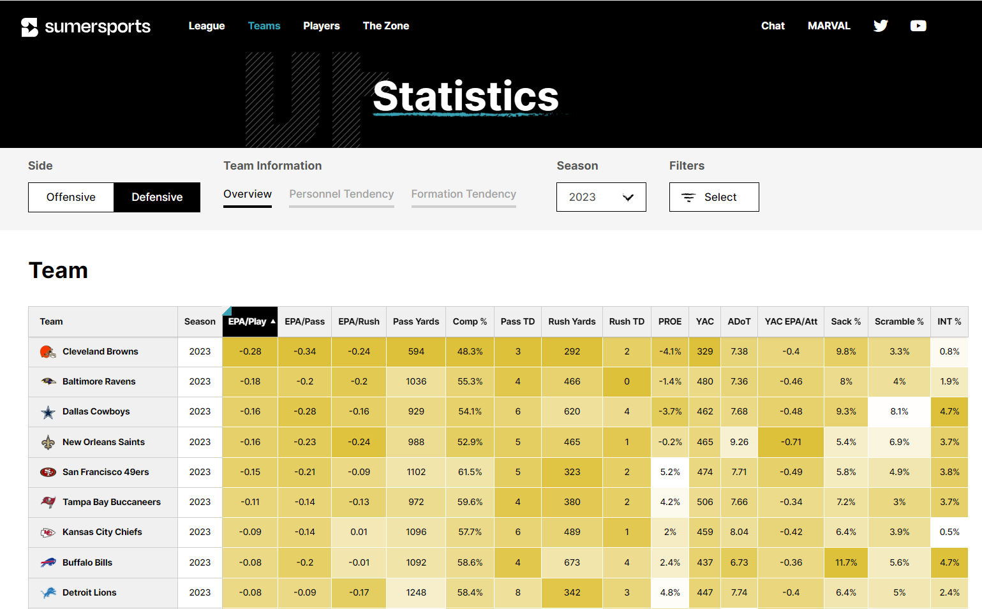Click the Buccaneers YAC value 506
Viewport: 982px width, 609px height.
coord(705,502)
